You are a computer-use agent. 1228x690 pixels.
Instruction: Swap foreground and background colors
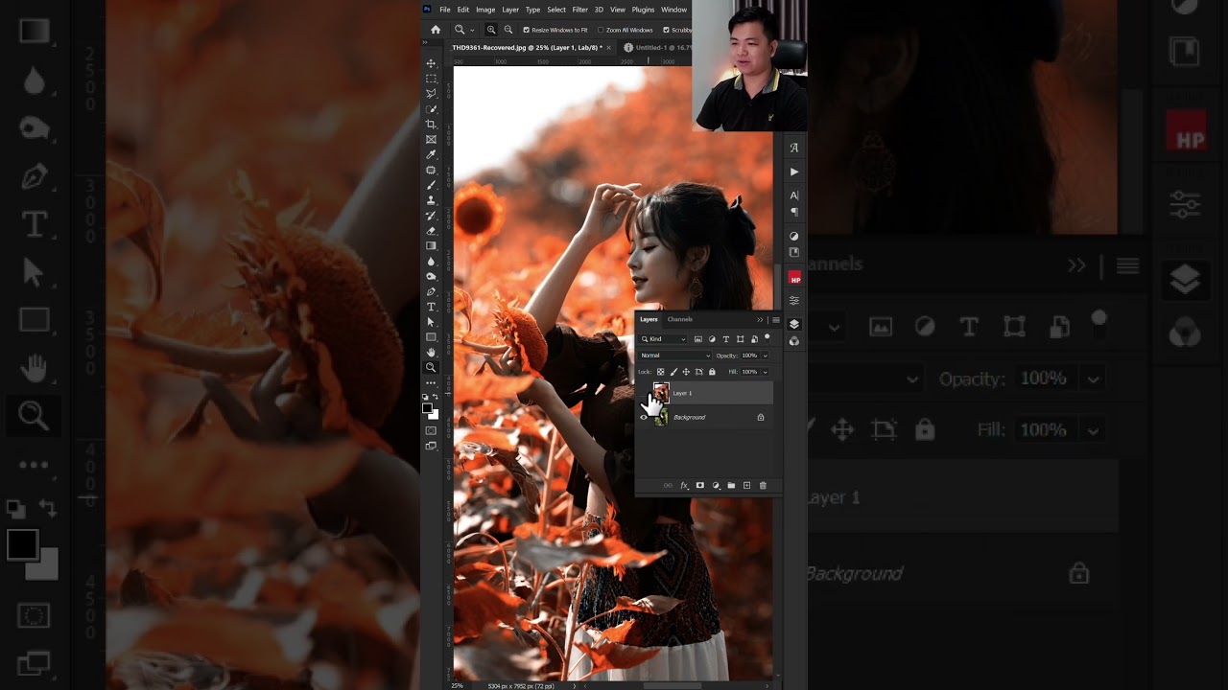tap(437, 397)
